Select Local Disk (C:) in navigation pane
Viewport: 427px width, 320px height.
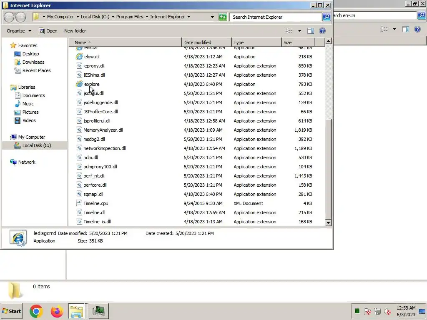click(37, 145)
